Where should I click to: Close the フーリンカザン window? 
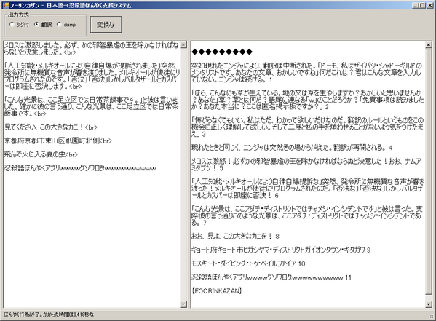click(x=429, y=5)
